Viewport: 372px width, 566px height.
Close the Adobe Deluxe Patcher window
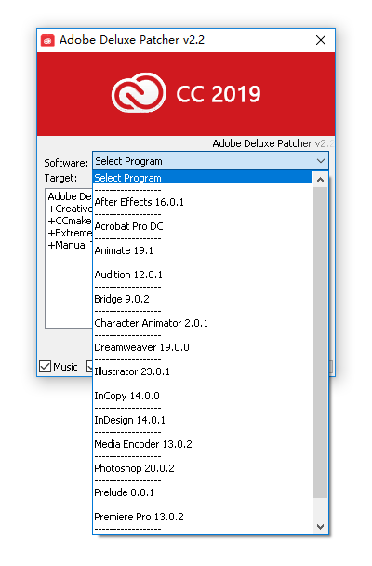click(321, 40)
